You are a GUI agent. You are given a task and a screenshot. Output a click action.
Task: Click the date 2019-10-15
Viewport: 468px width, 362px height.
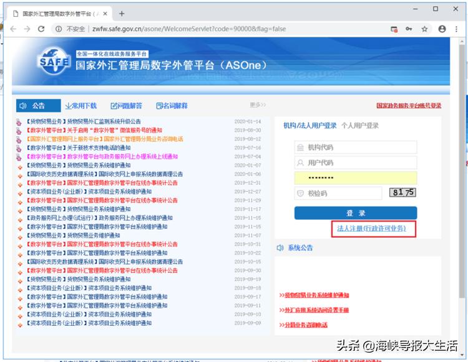pos(248,262)
